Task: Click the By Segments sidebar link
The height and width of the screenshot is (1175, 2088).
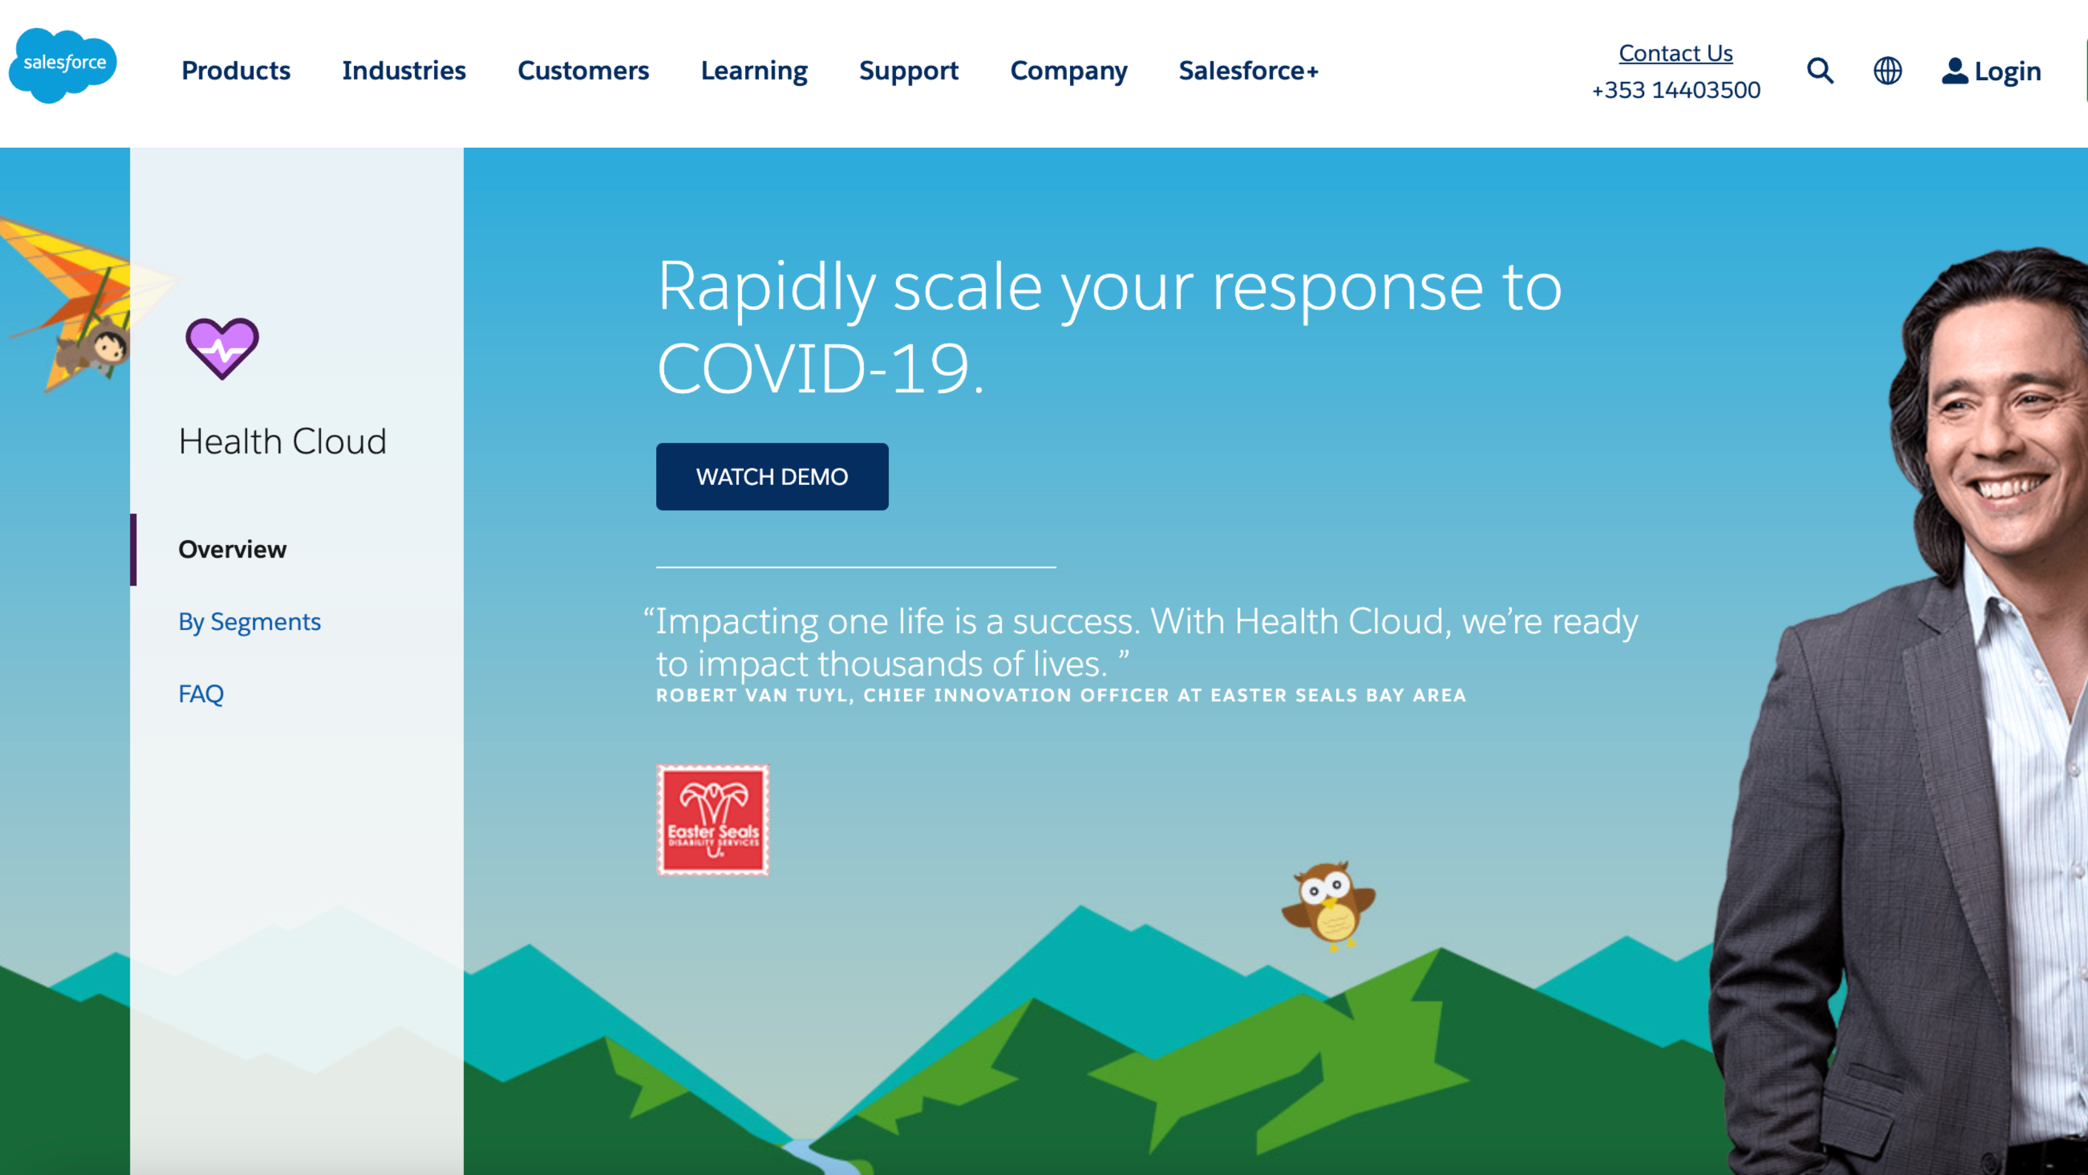Action: coord(250,621)
